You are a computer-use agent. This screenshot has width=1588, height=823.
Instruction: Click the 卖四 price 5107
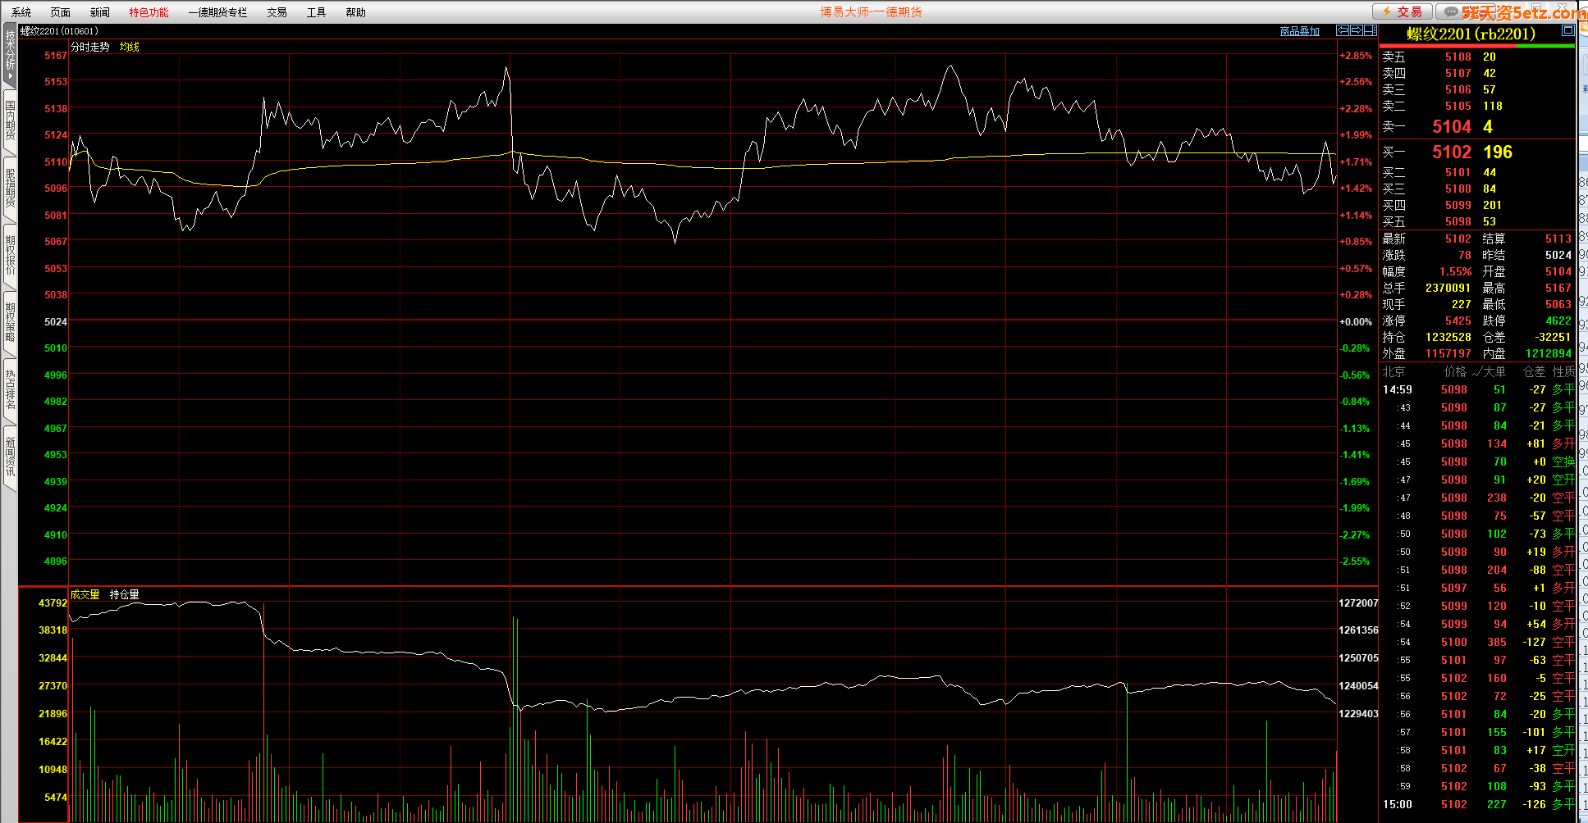[x=1458, y=73]
